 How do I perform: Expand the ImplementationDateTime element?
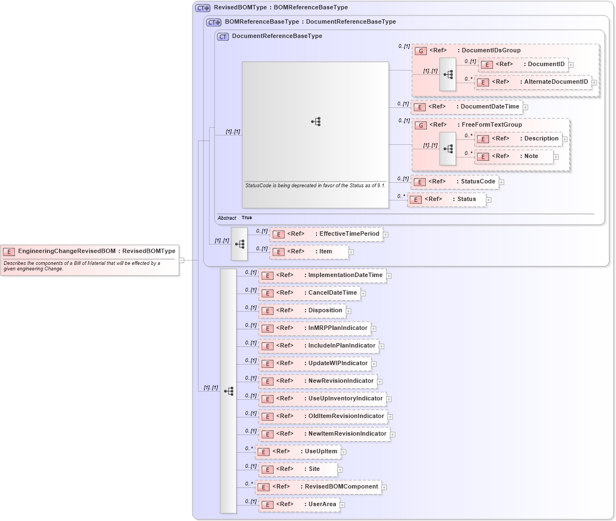coord(389,275)
